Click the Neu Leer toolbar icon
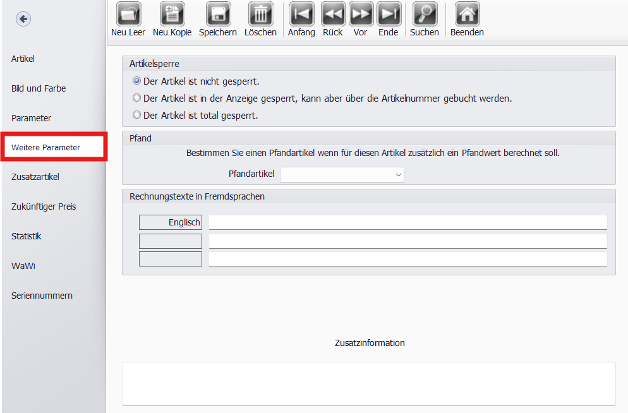Viewport: 628px width, 413px height. point(128,15)
